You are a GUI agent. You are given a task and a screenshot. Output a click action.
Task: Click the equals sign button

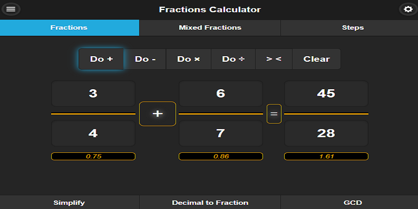click(274, 114)
